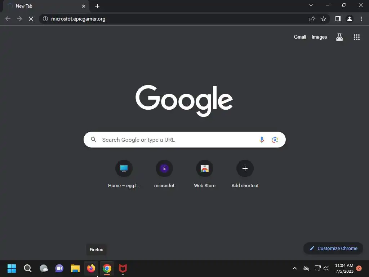369x277 pixels.
Task: Open volume control tray icon
Action: point(326,268)
